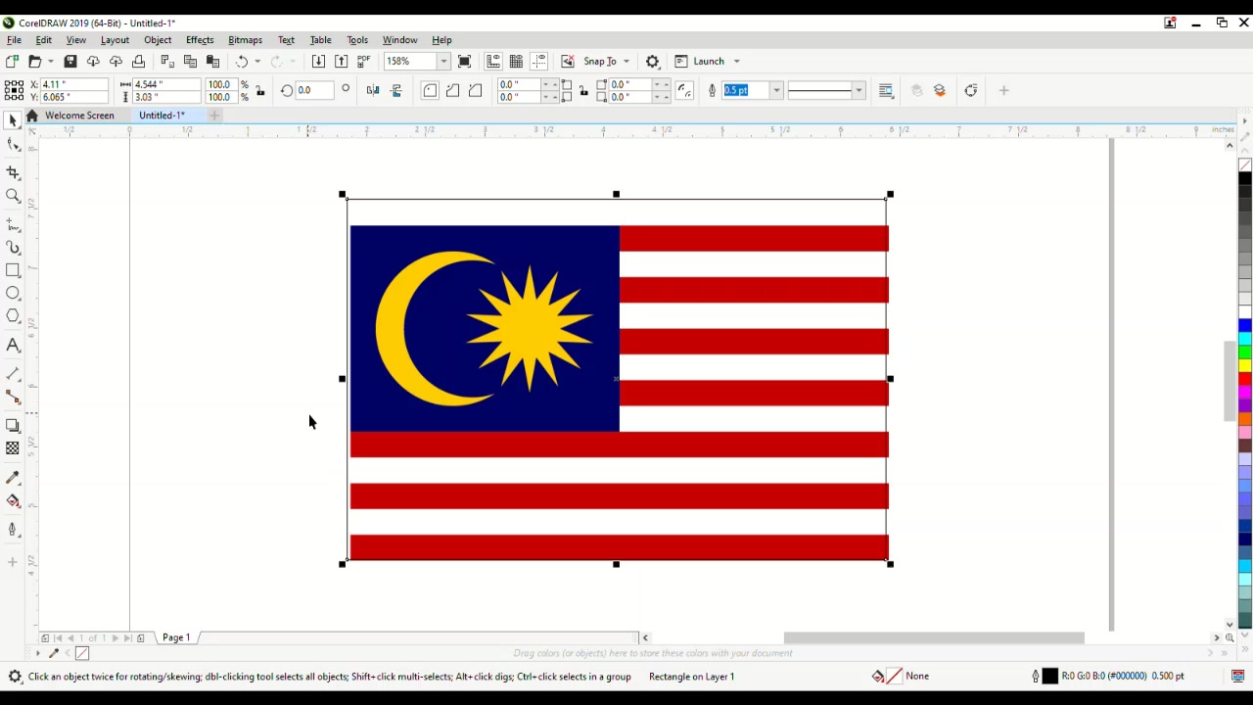Toggle mirror horizontally button
This screenshot has height=705, width=1253.
point(373,91)
